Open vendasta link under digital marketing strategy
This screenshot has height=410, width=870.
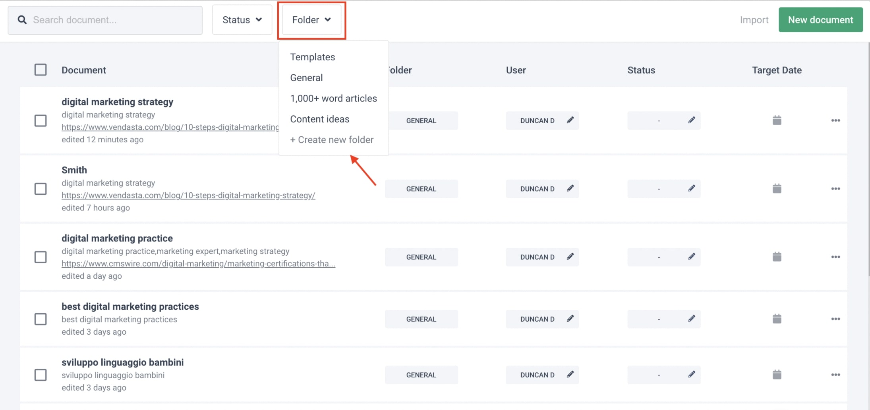(170, 127)
